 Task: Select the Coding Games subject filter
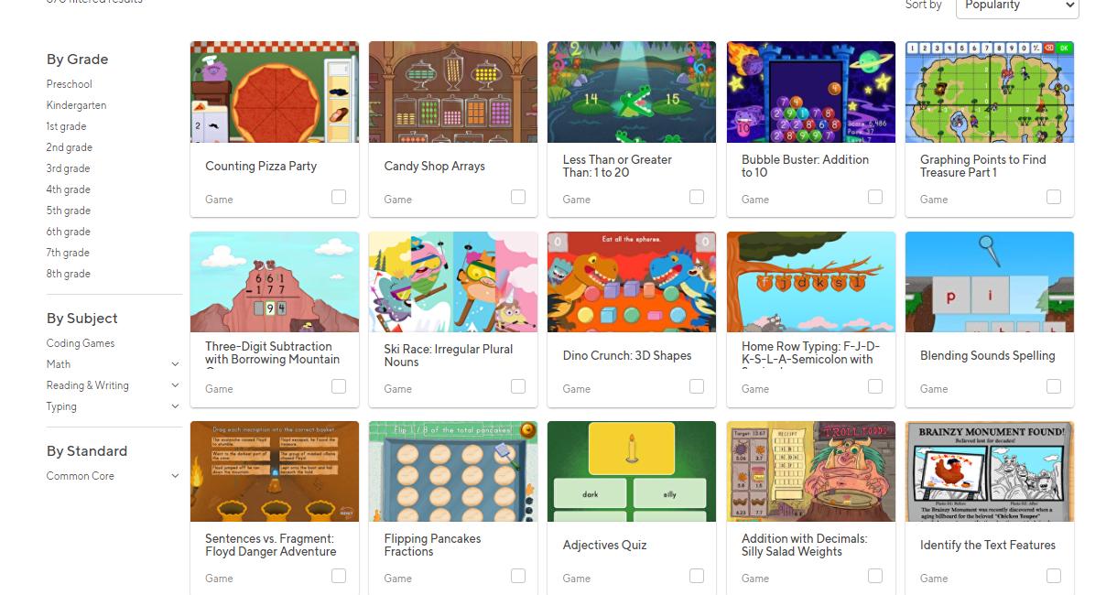[81, 343]
